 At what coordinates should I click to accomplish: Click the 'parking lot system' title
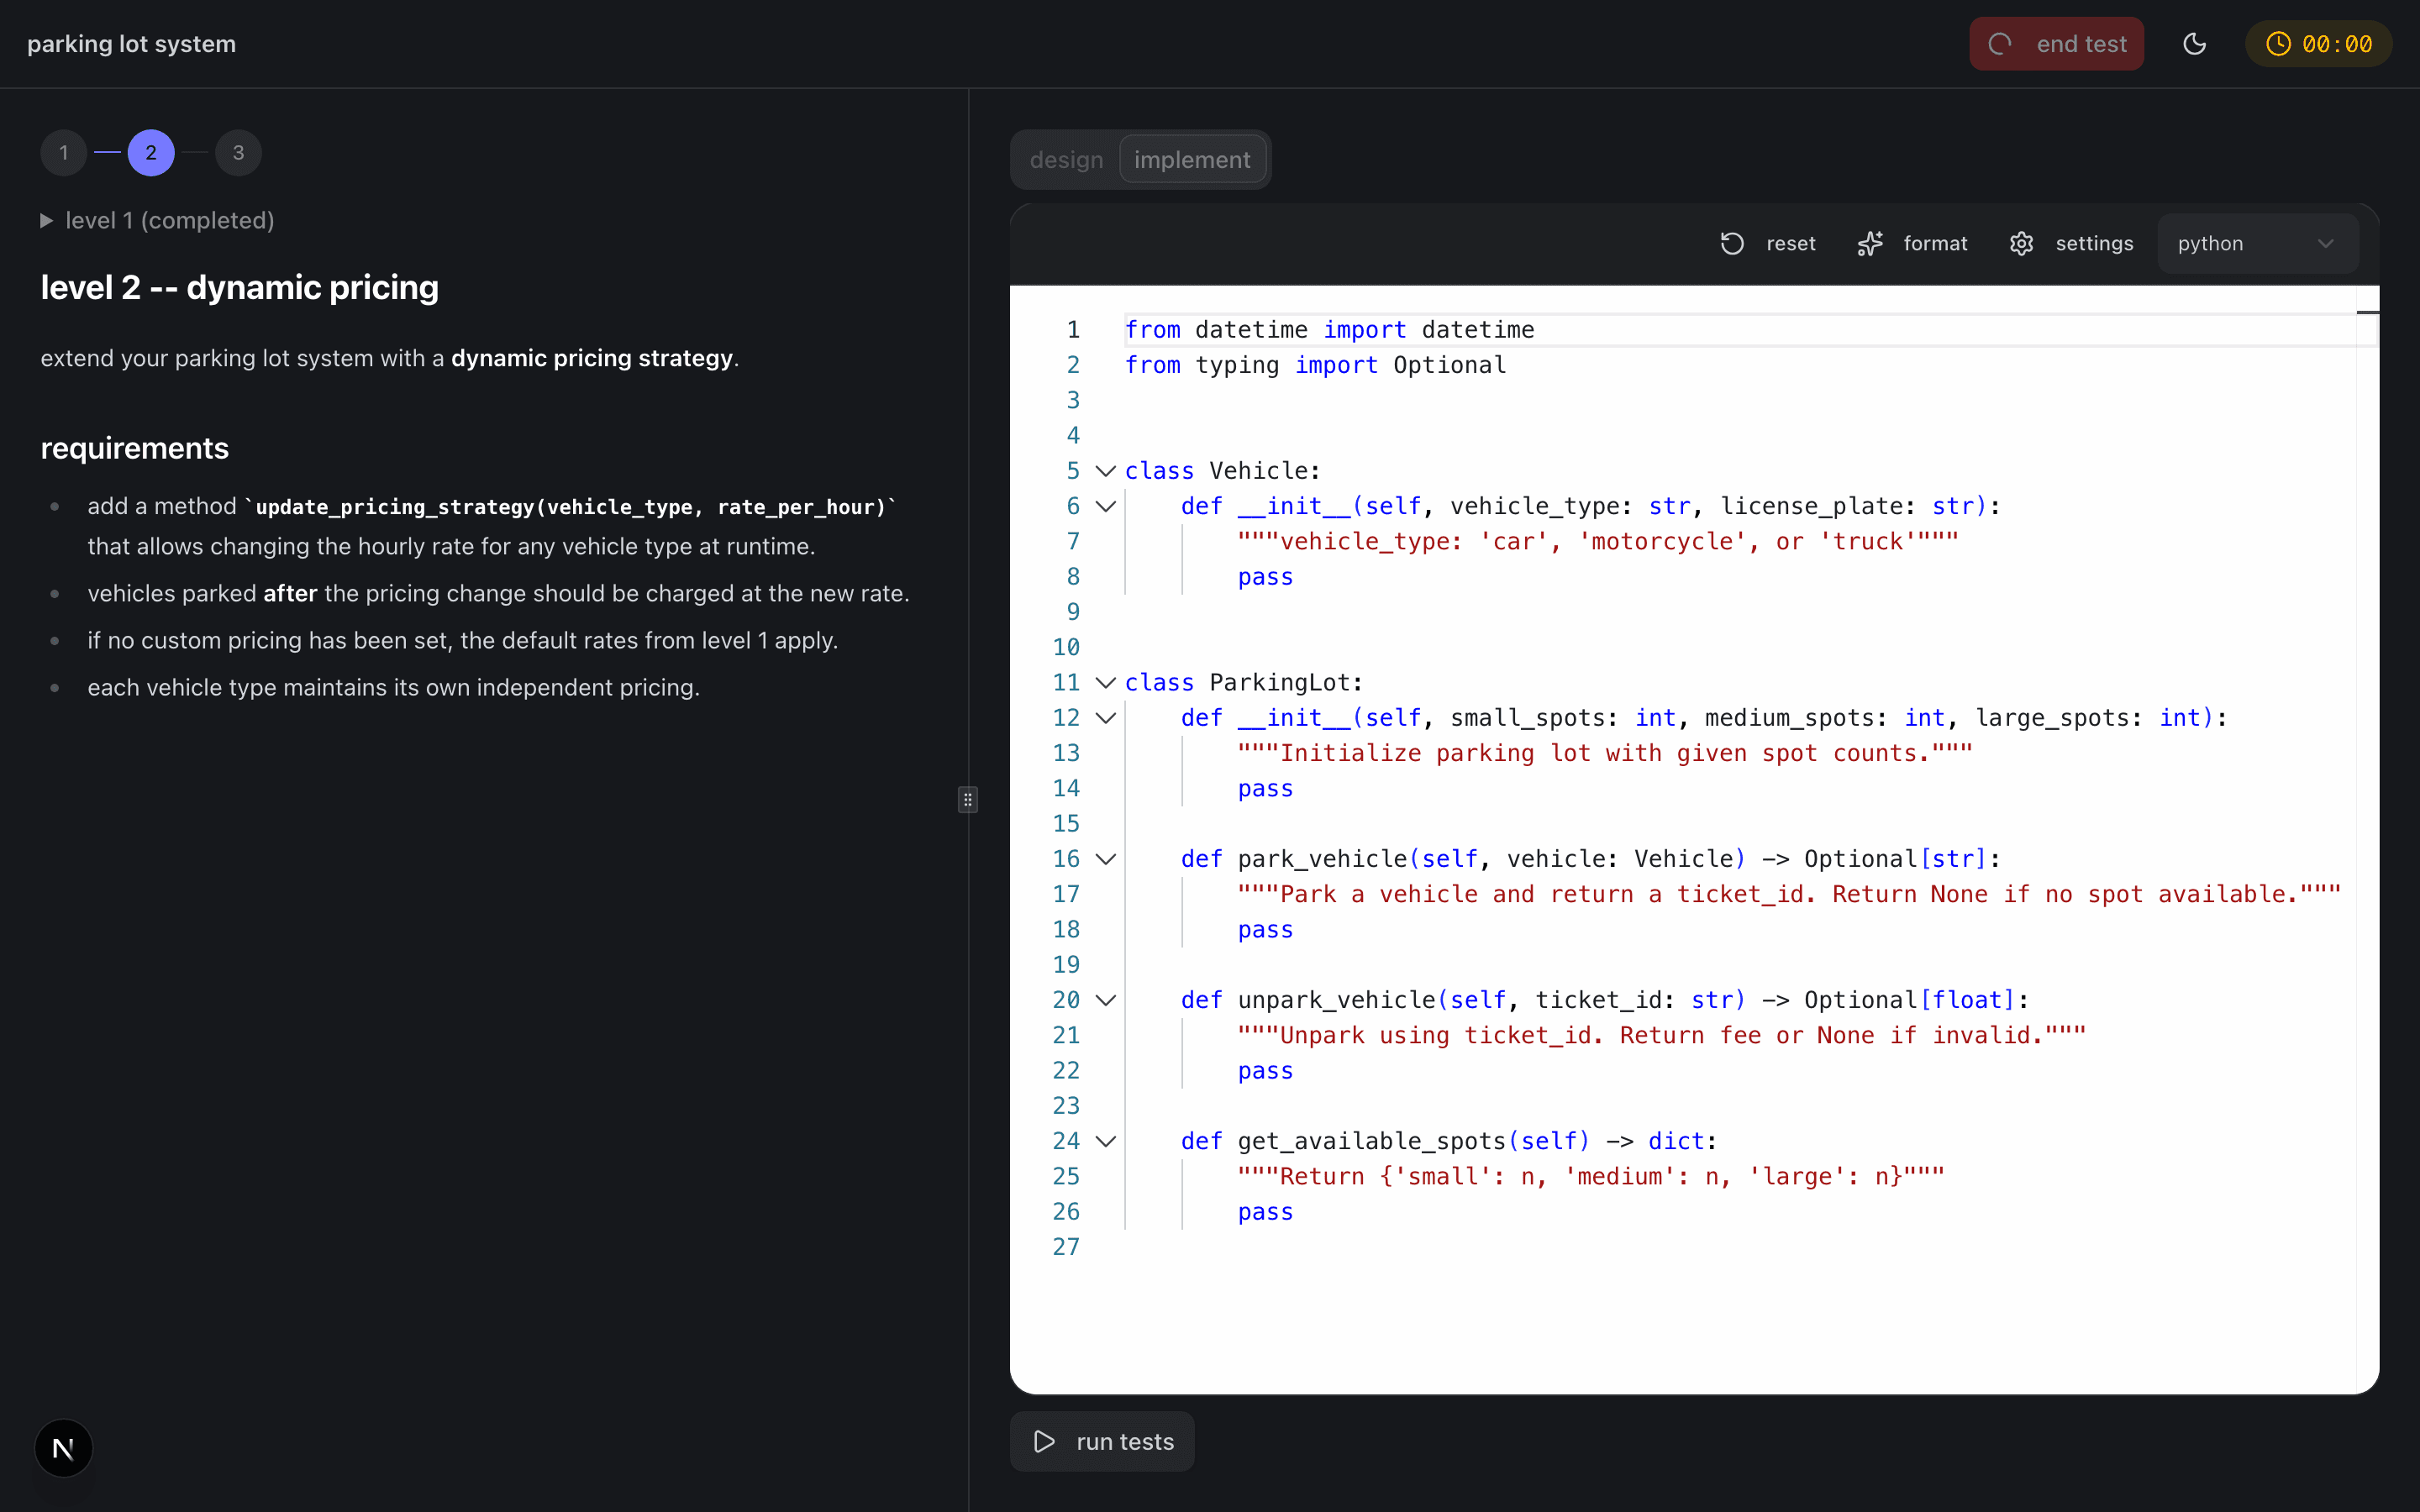coord(132,44)
